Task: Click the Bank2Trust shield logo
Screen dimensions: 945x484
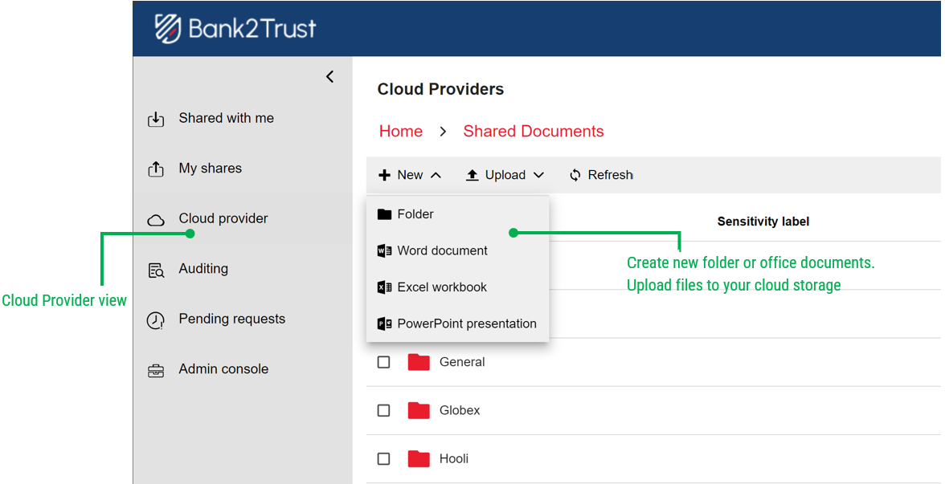Action: (x=168, y=27)
